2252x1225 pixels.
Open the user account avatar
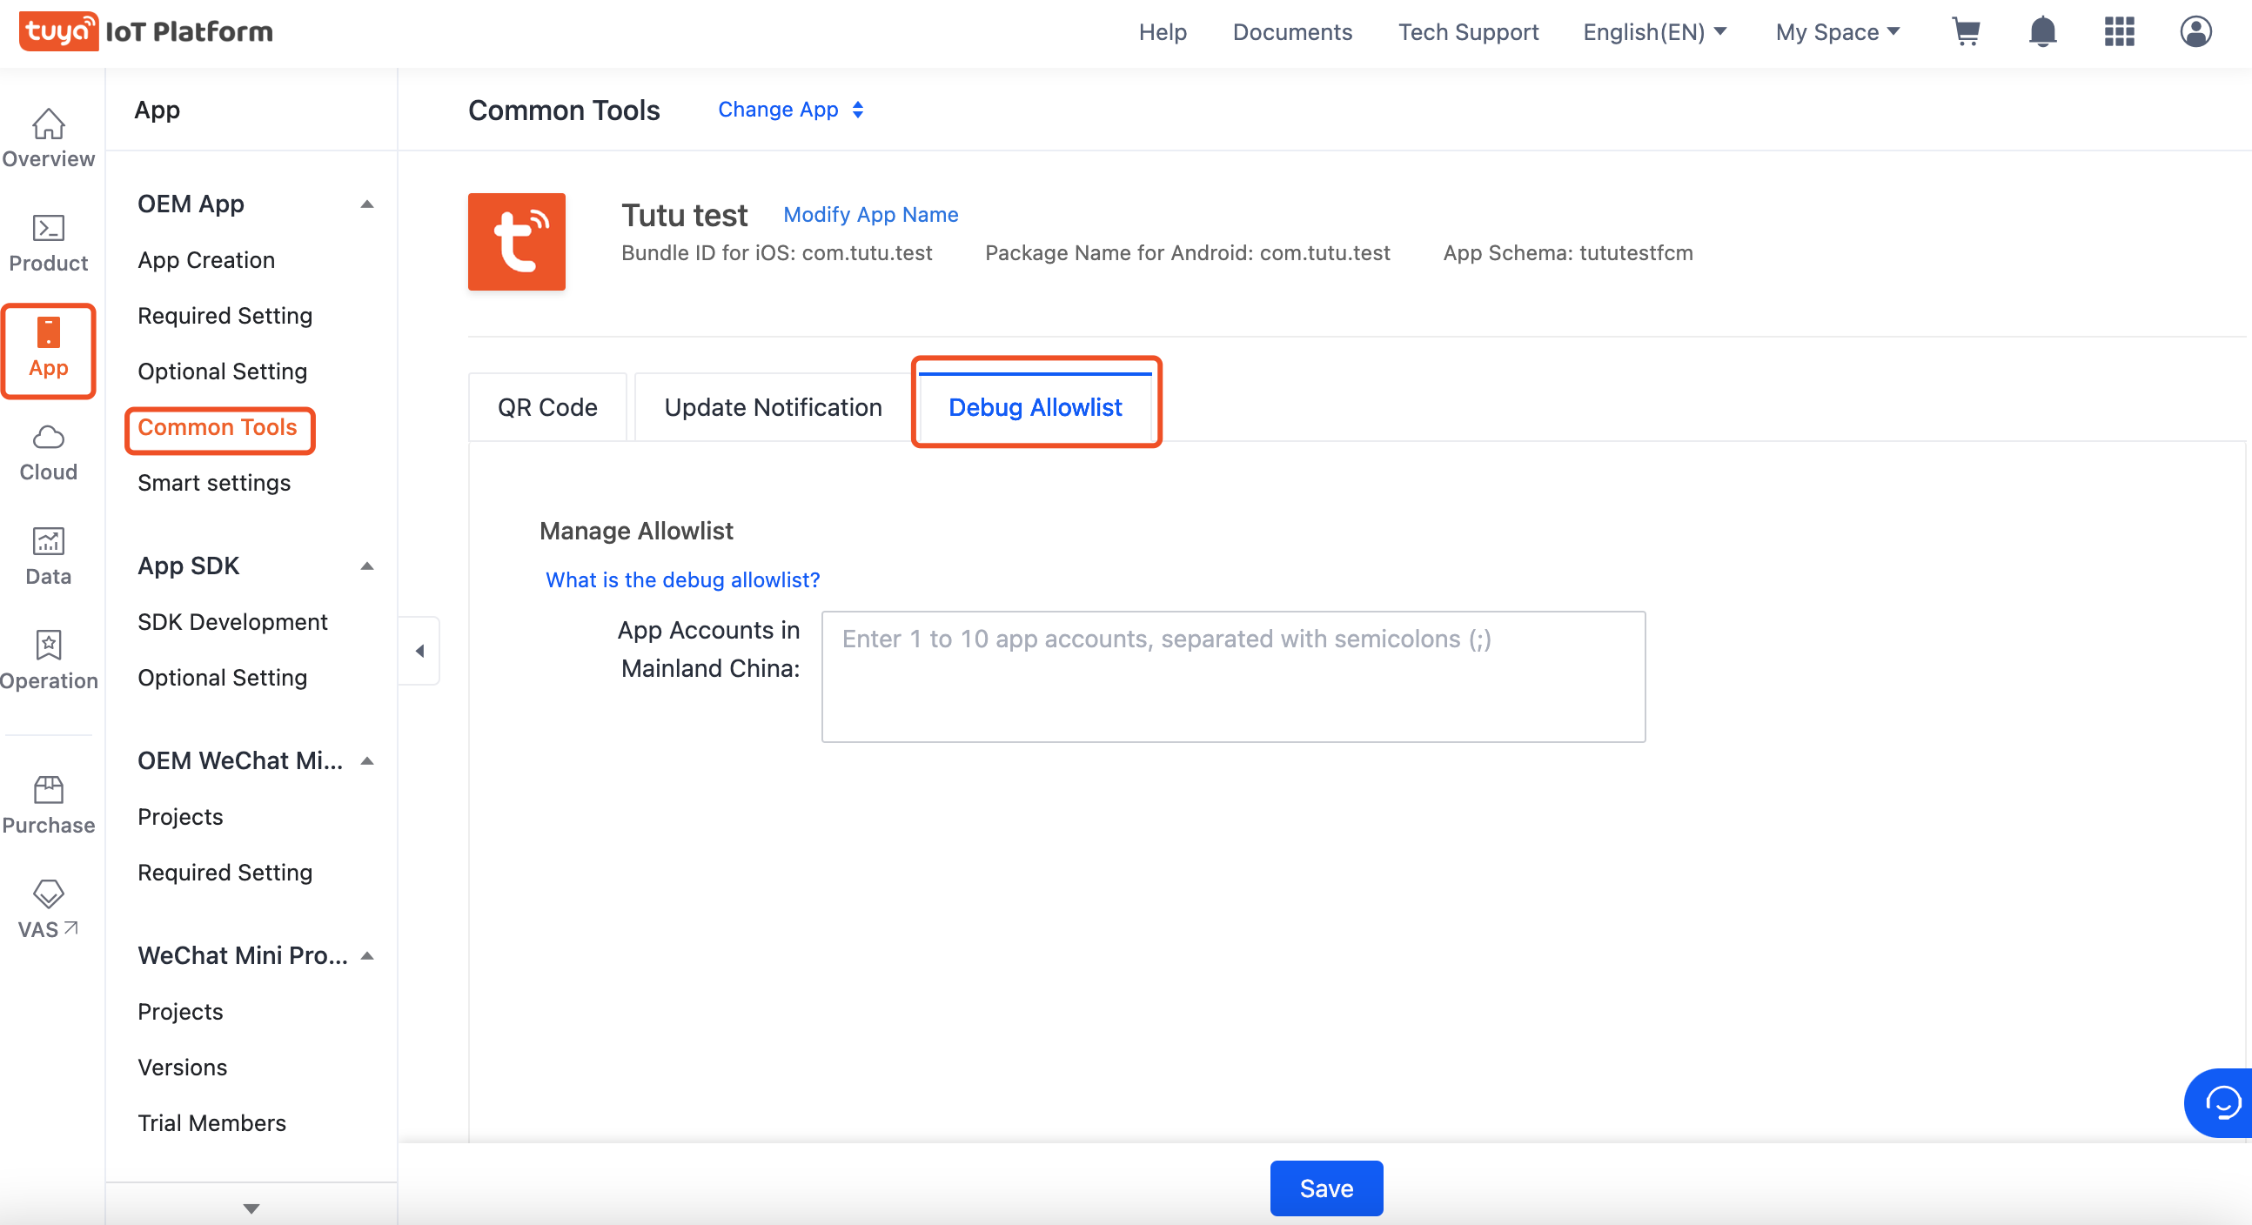tap(2195, 31)
